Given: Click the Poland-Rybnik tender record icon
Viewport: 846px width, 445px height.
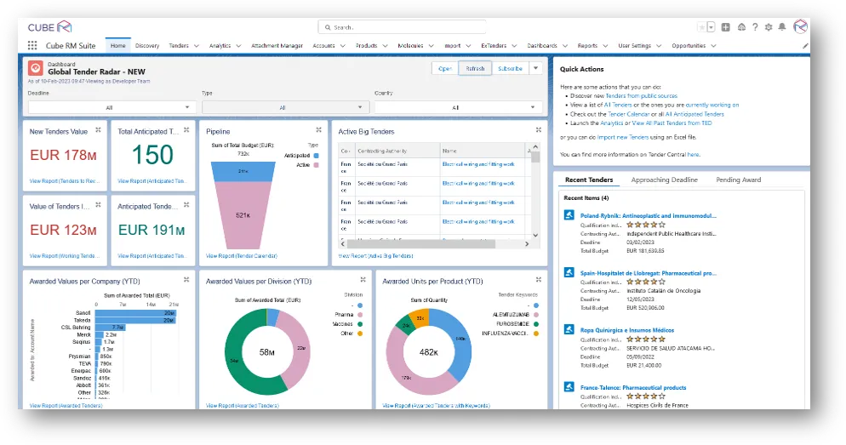Looking at the screenshot, I should pyautogui.click(x=569, y=215).
